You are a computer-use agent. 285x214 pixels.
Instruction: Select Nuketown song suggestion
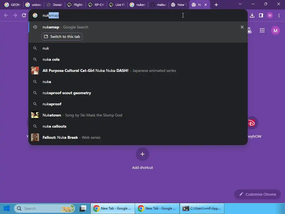pyautogui.click(x=138, y=115)
